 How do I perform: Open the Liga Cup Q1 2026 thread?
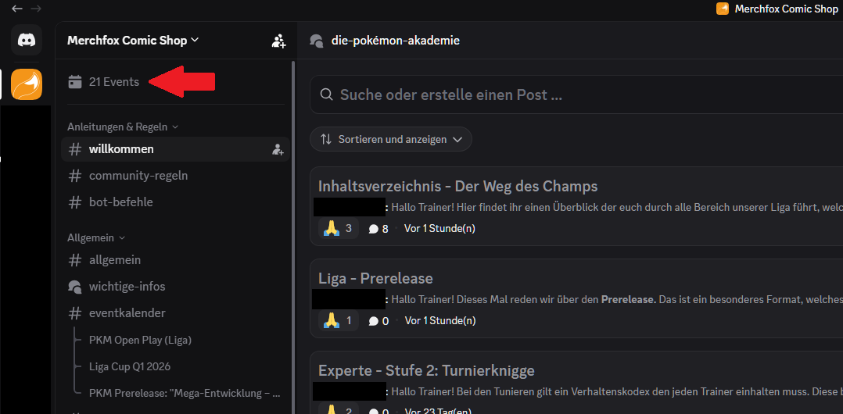130,366
